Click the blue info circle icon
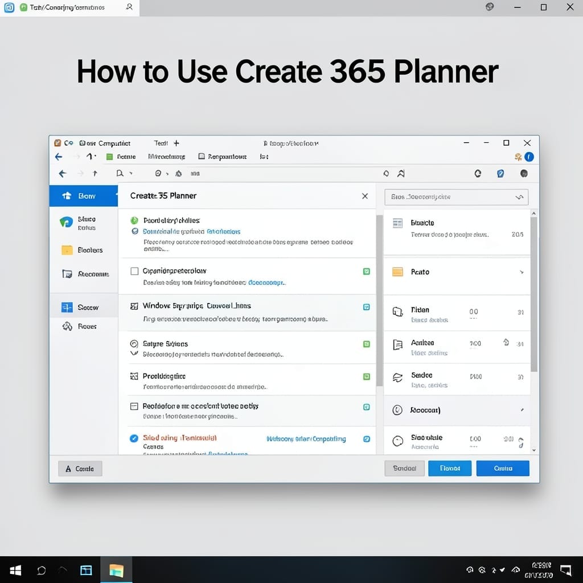This screenshot has height=583, width=583. click(x=529, y=157)
